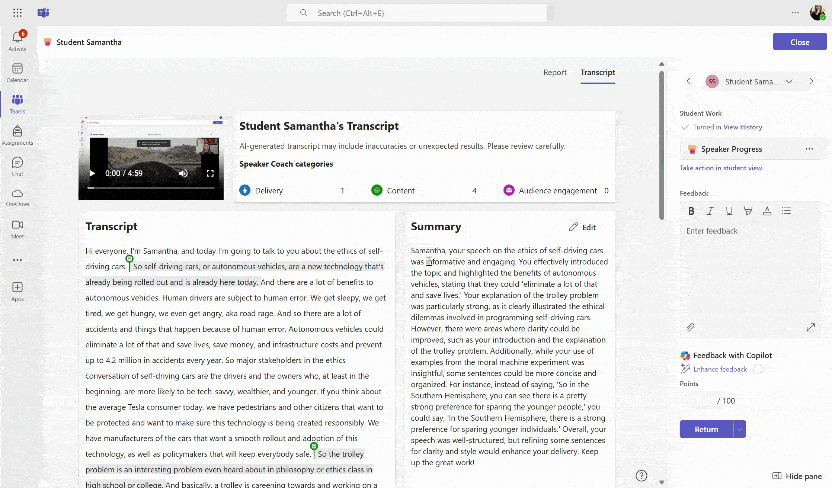This screenshot has width=832, height=488.
Task: Open Speaker Progress more options
Action: [809, 149]
